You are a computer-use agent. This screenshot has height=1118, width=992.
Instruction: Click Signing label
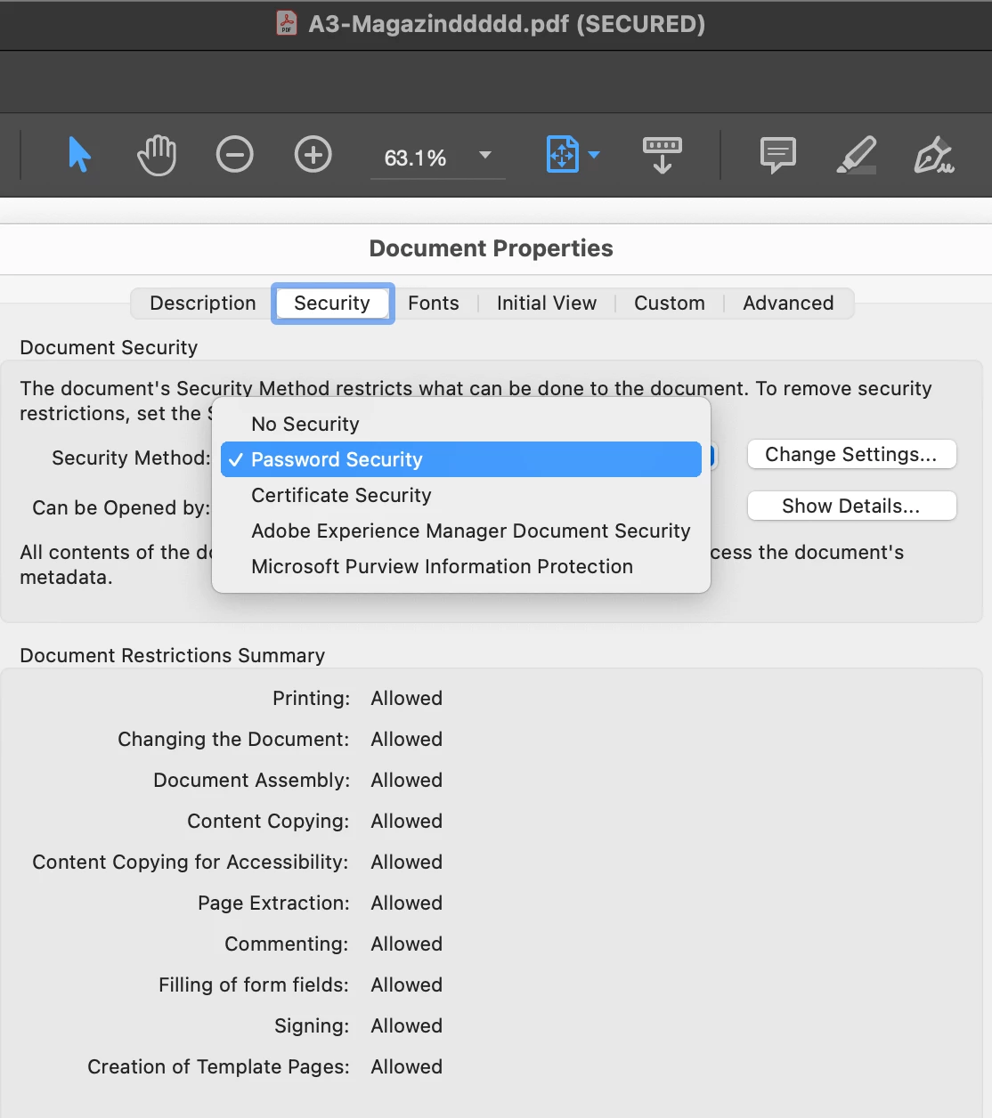tap(312, 1025)
